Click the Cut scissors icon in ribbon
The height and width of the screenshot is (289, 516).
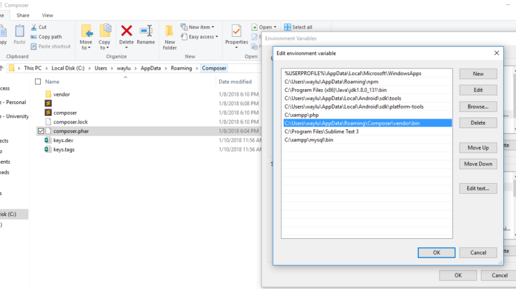pyautogui.click(x=33, y=27)
